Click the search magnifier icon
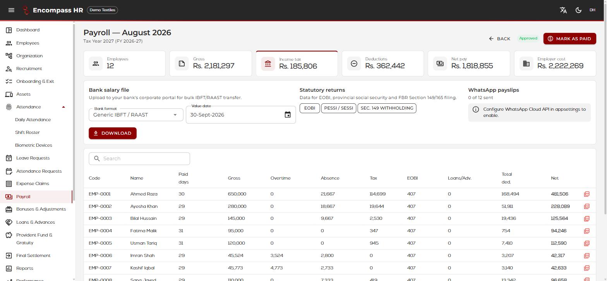The width and height of the screenshot is (607, 281). [x=97, y=159]
